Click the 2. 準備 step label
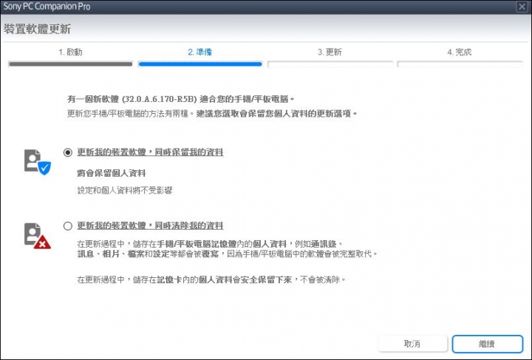Image resolution: width=532 pixels, height=360 pixels. (x=199, y=52)
